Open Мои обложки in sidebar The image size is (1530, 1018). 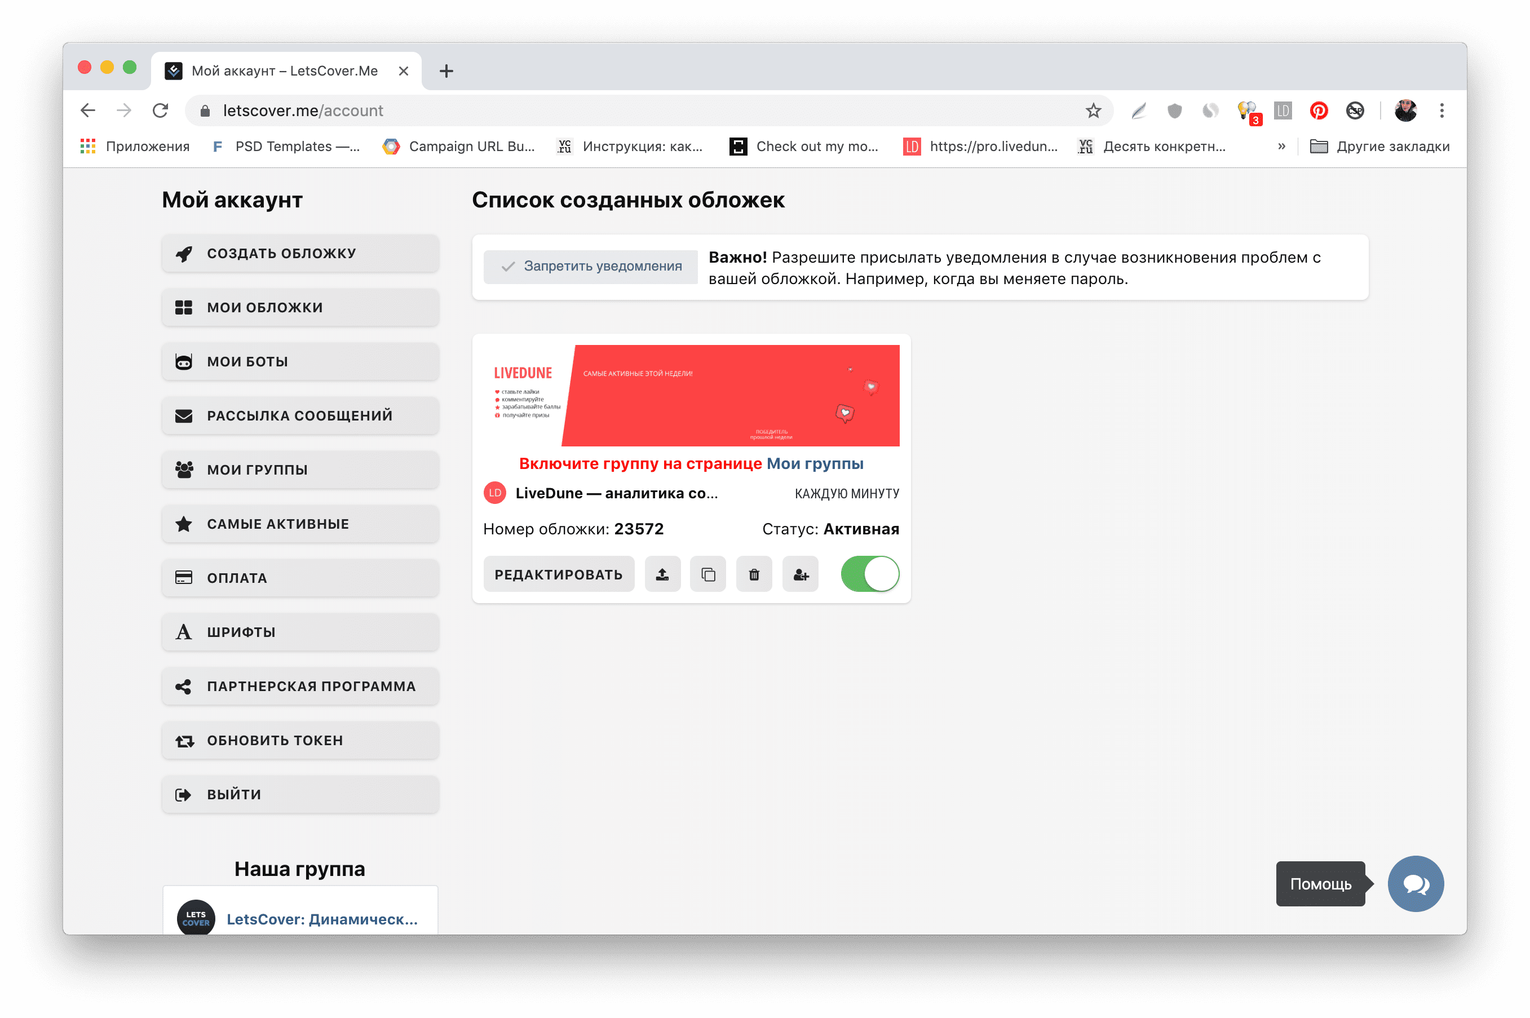tap(300, 307)
